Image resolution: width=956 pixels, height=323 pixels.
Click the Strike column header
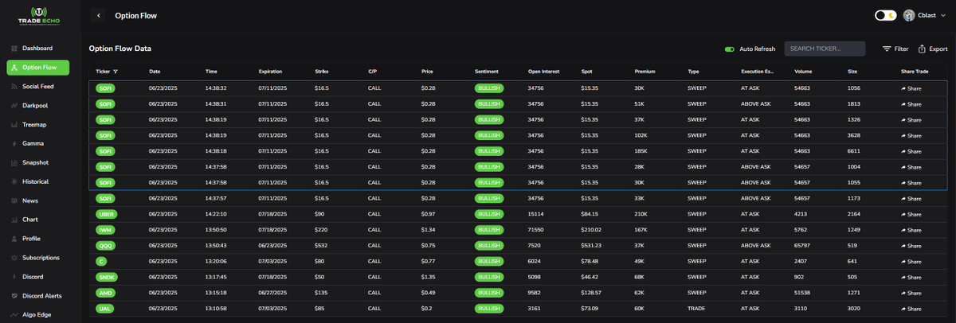[x=321, y=72]
